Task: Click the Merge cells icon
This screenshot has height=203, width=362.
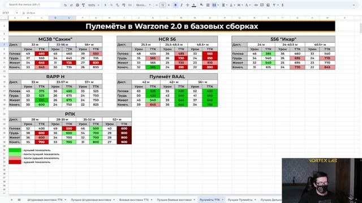Action: (x=214, y=5)
